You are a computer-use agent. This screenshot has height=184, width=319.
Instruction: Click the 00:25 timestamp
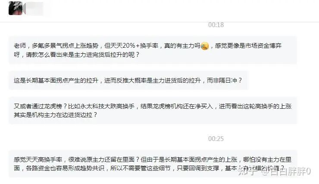(x=216, y=139)
